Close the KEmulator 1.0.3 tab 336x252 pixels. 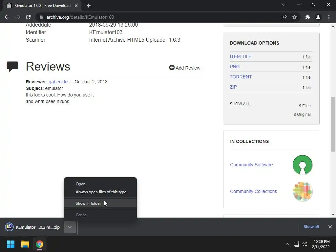pyautogui.click(x=76, y=6)
